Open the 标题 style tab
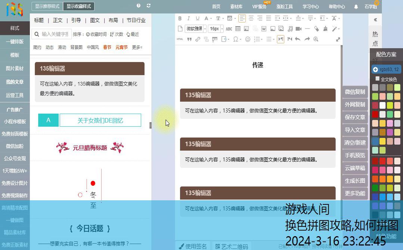The image size is (403, 250). 39,20
